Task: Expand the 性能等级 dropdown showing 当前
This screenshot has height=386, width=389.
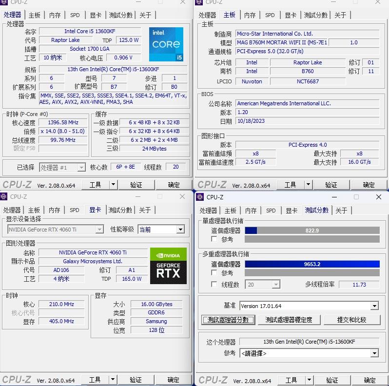Action: (x=180, y=229)
